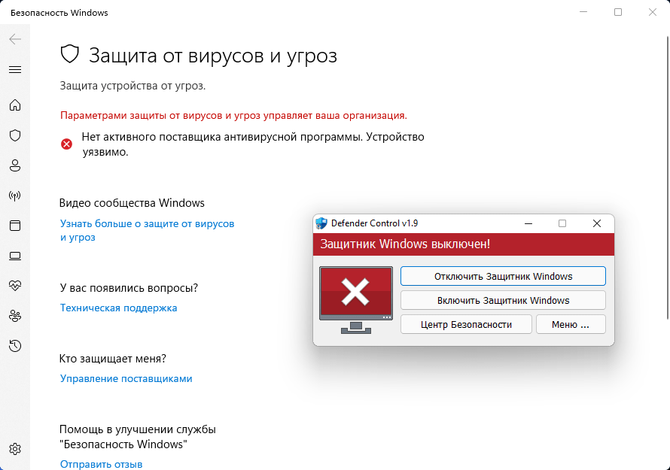Image resolution: width=670 pixels, height=470 pixels.
Task: Open Device security laptop icon
Action: point(15,256)
